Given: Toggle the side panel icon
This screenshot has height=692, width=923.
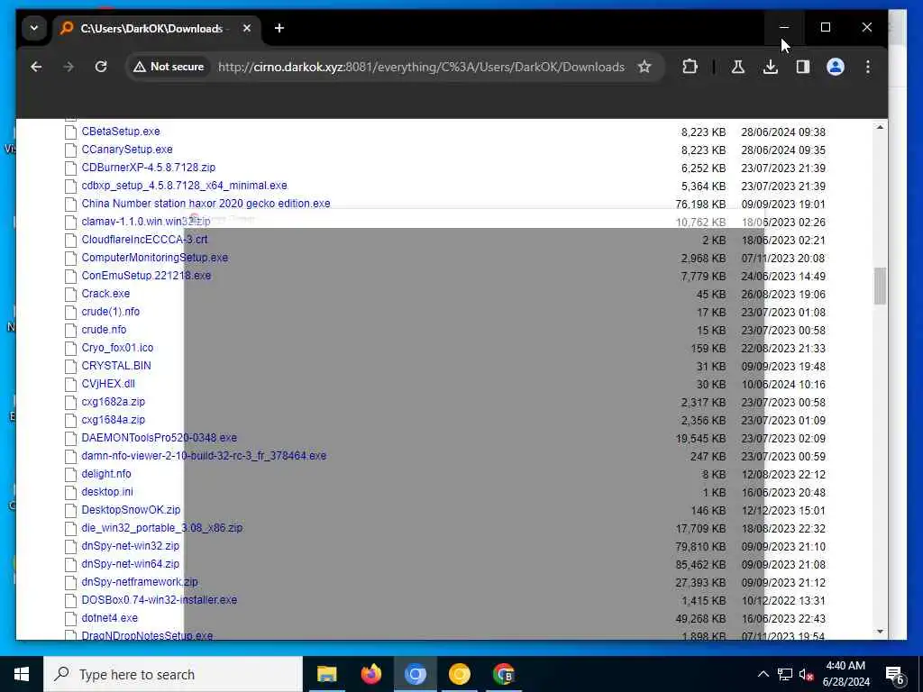Looking at the screenshot, I should click(803, 67).
